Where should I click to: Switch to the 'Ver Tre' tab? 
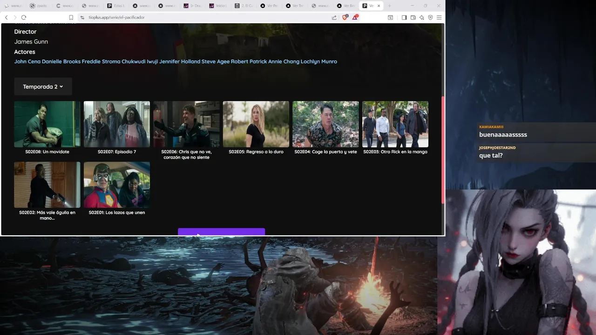(x=295, y=6)
